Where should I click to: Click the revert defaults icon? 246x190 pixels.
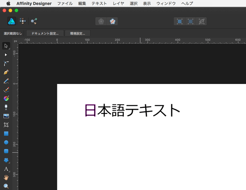(112, 21)
